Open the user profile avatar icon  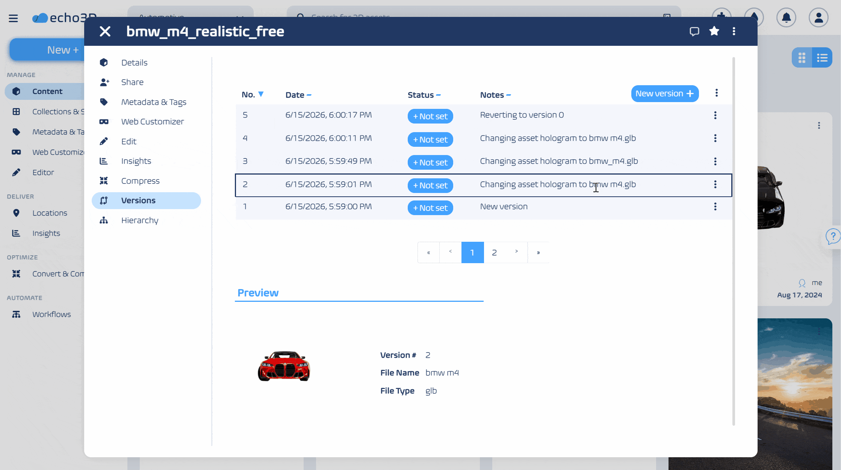pos(818,17)
